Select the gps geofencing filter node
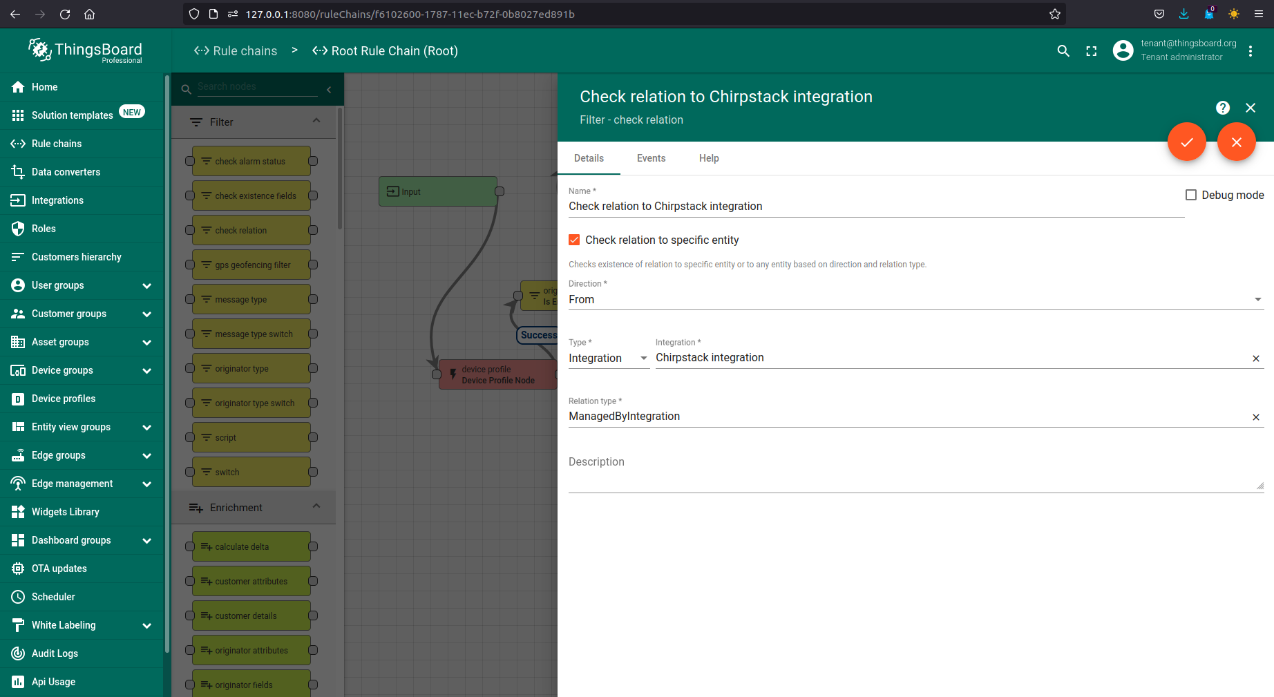 251,265
